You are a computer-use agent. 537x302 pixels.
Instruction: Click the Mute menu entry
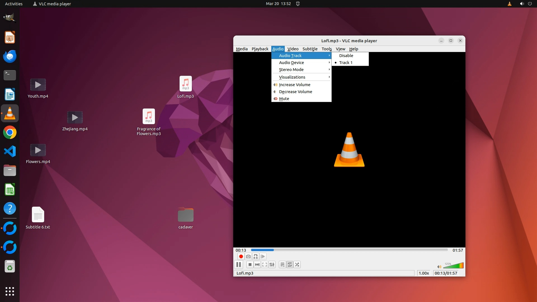(284, 99)
